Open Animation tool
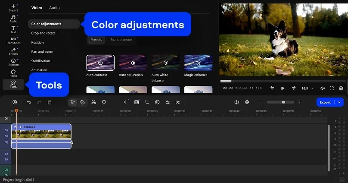348x183 pixels. coord(39,70)
